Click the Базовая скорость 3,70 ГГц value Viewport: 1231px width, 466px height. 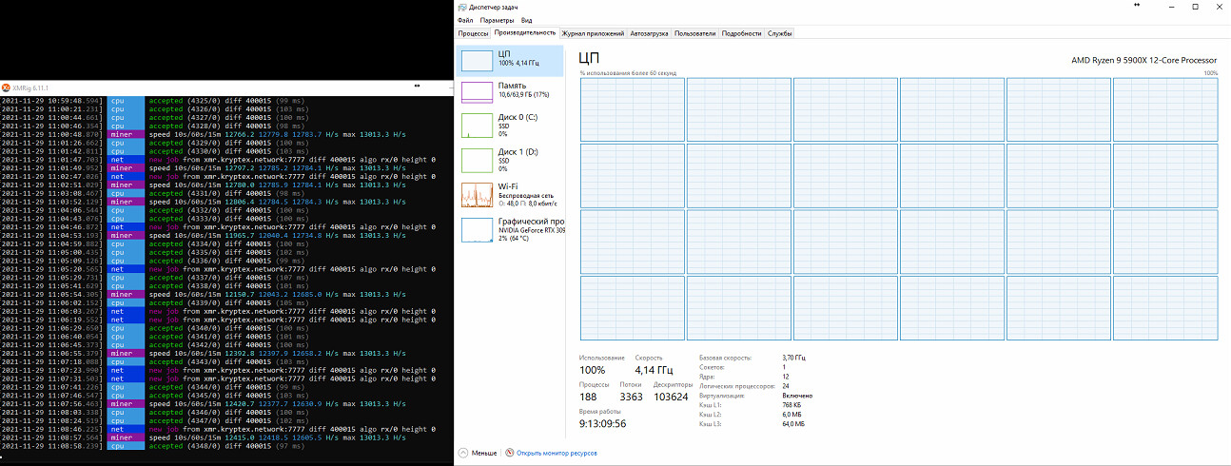click(x=793, y=358)
